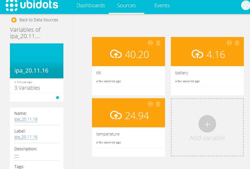This screenshot has height=169, width=250.
Task: Delete the tilt variable via trash icon
Action: click(158, 43)
